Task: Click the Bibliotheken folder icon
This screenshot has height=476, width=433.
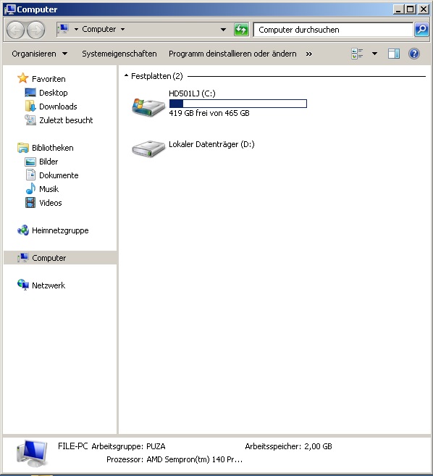Action: [22, 148]
